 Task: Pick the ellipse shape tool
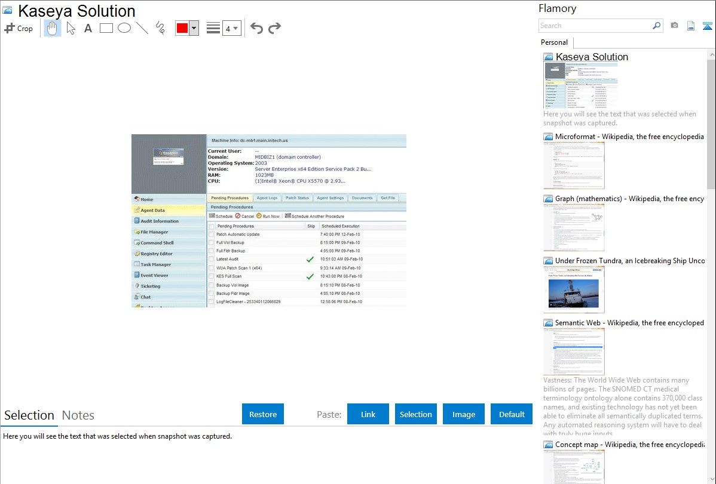(x=124, y=28)
